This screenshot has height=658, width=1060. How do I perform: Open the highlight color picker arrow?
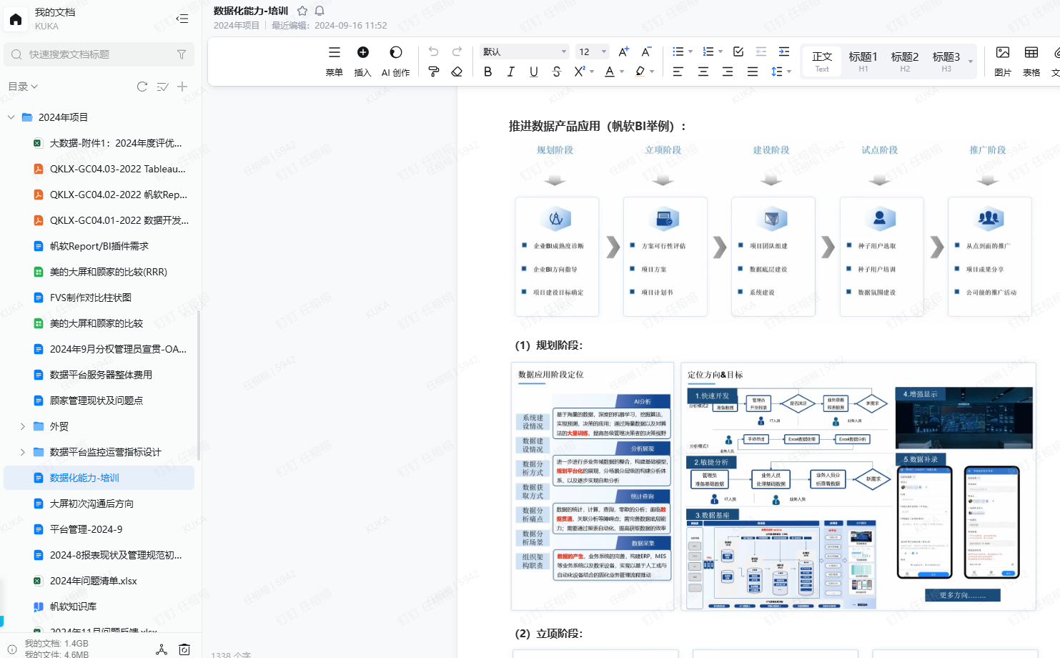(x=653, y=72)
